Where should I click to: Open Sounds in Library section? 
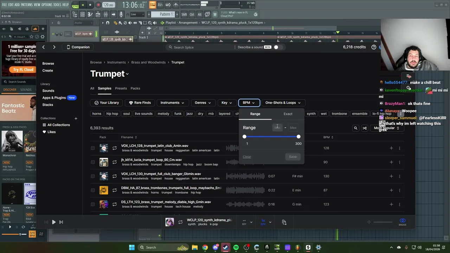click(x=48, y=91)
